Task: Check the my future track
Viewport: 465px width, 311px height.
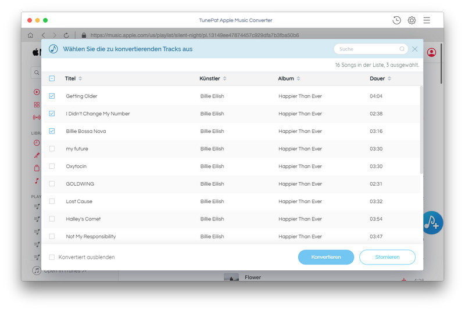Action: tap(52, 149)
